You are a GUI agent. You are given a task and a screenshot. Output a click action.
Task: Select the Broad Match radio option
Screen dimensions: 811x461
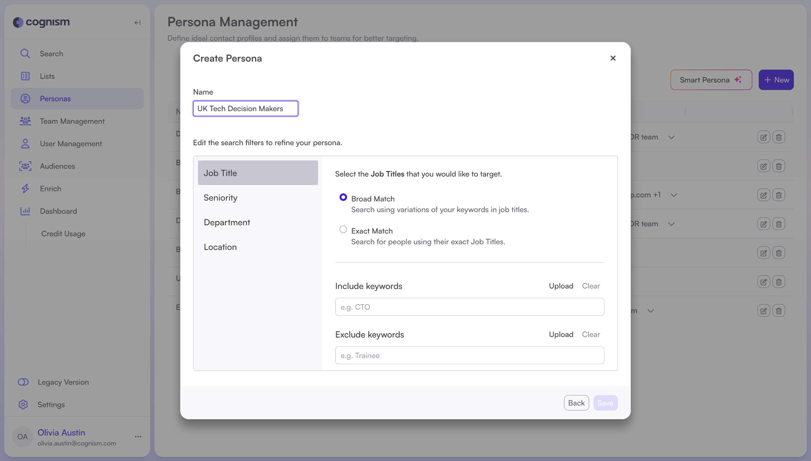[x=343, y=197]
